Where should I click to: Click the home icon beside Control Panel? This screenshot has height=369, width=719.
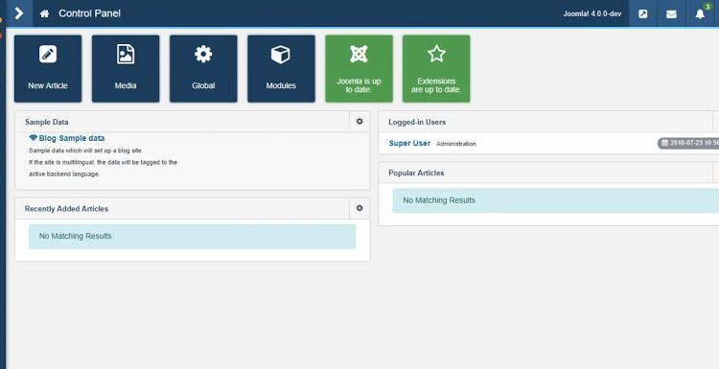(44, 13)
